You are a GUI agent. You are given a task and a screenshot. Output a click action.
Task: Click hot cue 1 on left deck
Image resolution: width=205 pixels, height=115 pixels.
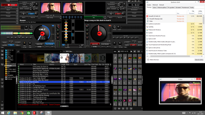point(8,38)
